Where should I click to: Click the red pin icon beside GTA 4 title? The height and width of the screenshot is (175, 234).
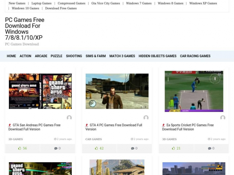(87, 125)
